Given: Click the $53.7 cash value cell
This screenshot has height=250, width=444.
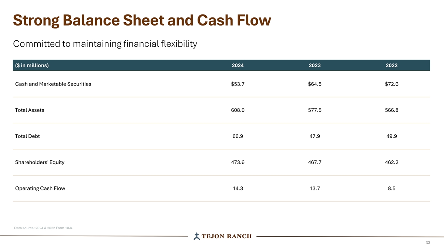Looking at the screenshot, I should click(x=238, y=84).
